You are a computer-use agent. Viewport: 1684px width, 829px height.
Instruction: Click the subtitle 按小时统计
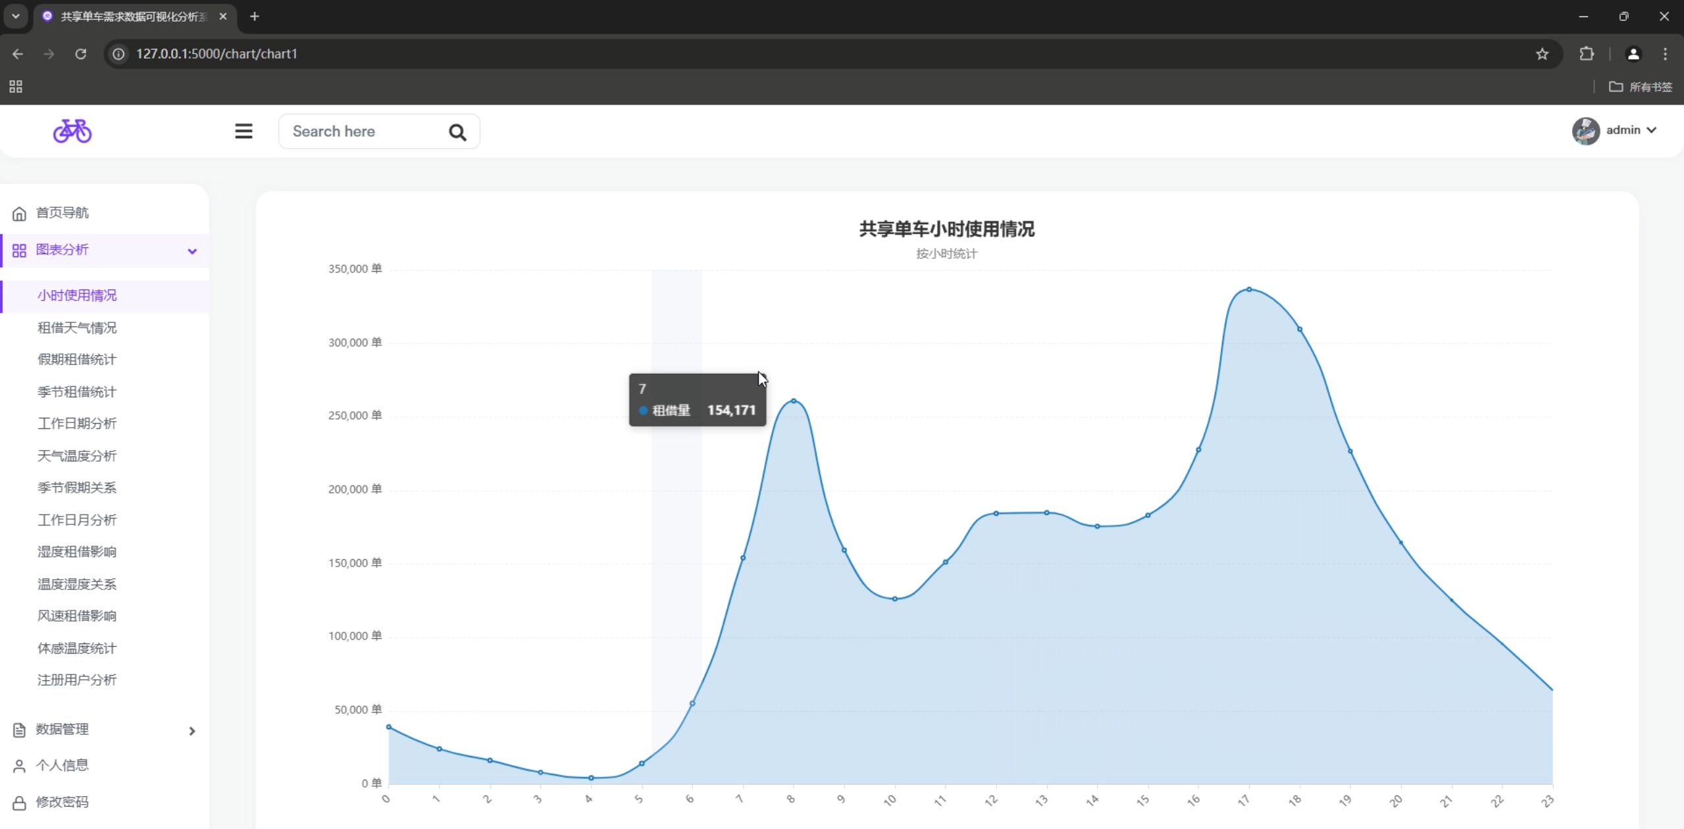tap(946, 253)
